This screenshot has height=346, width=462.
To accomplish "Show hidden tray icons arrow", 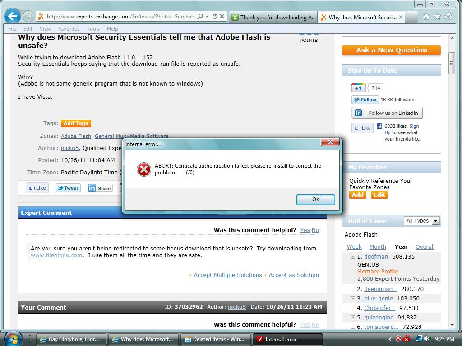I will 390,339.
